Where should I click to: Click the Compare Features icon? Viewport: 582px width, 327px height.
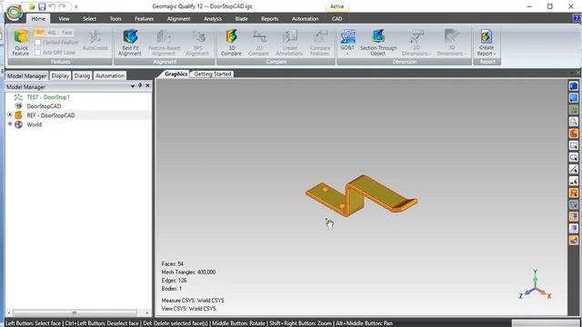[319, 43]
